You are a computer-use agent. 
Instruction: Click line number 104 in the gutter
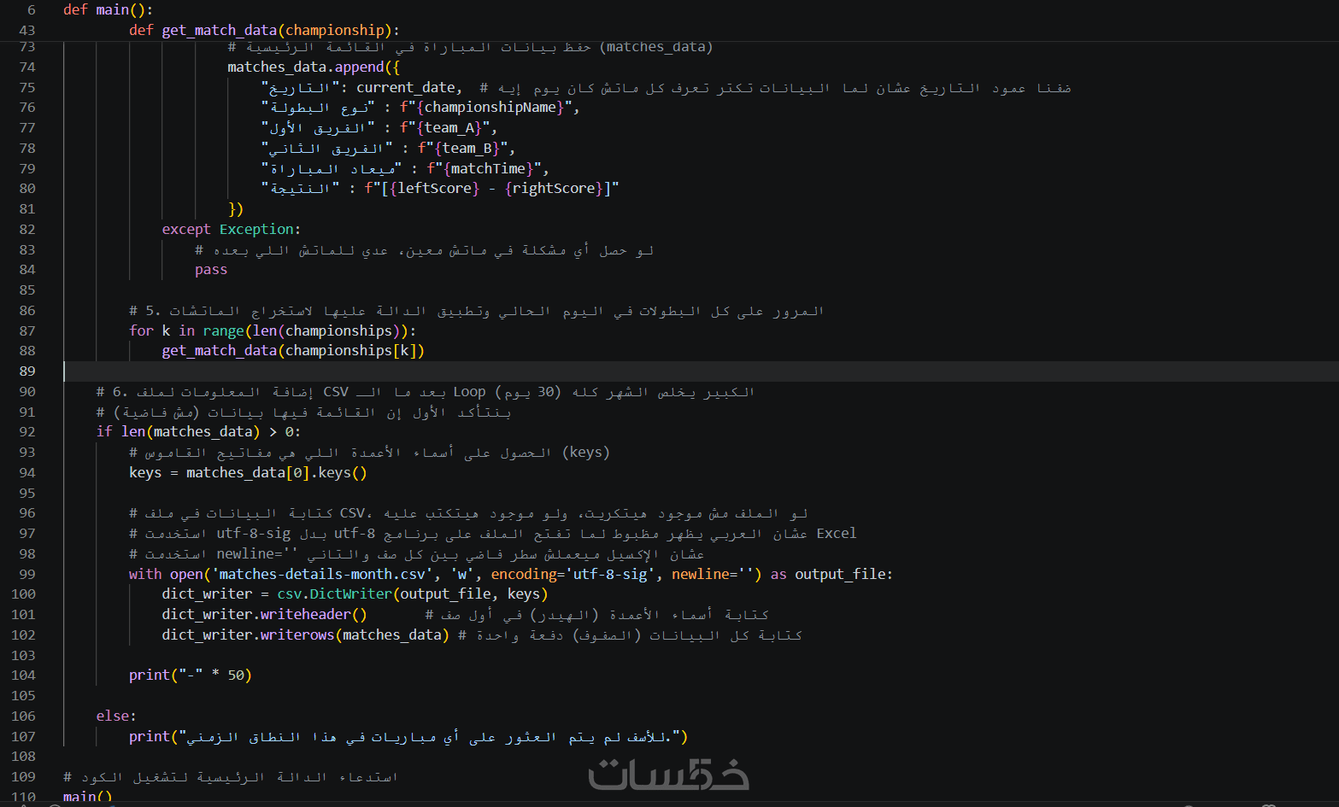pyautogui.click(x=25, y=675)
